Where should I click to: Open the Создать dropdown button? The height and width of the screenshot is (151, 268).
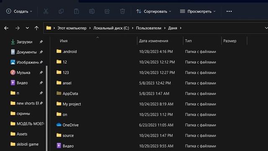(x=19, y=11)
